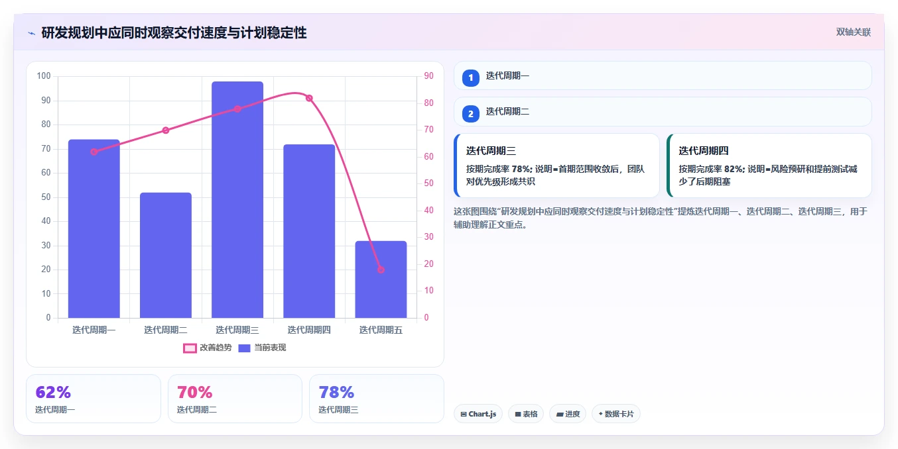Click the pink 改善趋势 legend swatch
This screenshot has width=898, height=449.
click(x=190, y=348)
